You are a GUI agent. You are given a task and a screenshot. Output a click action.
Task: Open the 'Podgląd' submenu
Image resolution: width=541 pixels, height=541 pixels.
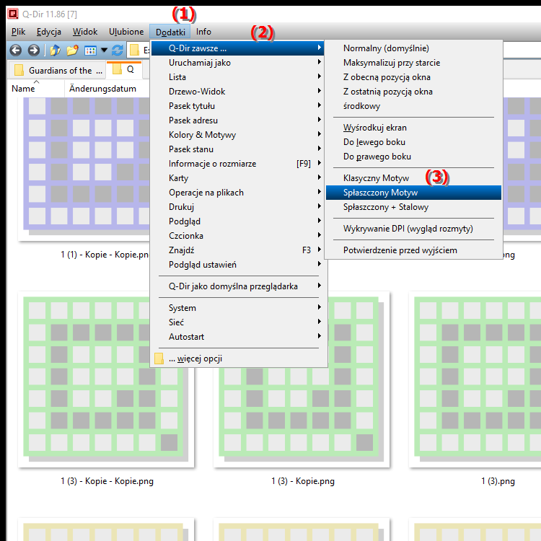click(237, 221)
